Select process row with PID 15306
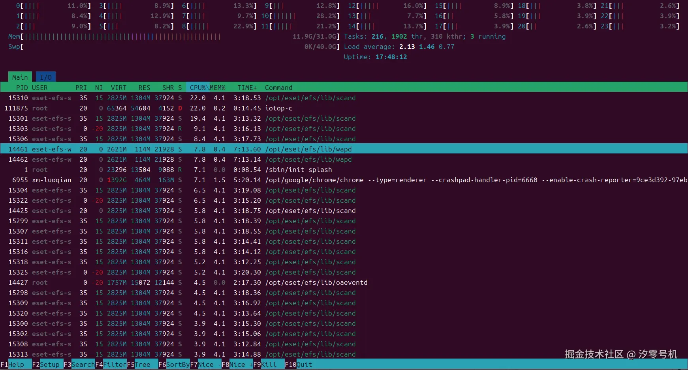 coord(344,139)
